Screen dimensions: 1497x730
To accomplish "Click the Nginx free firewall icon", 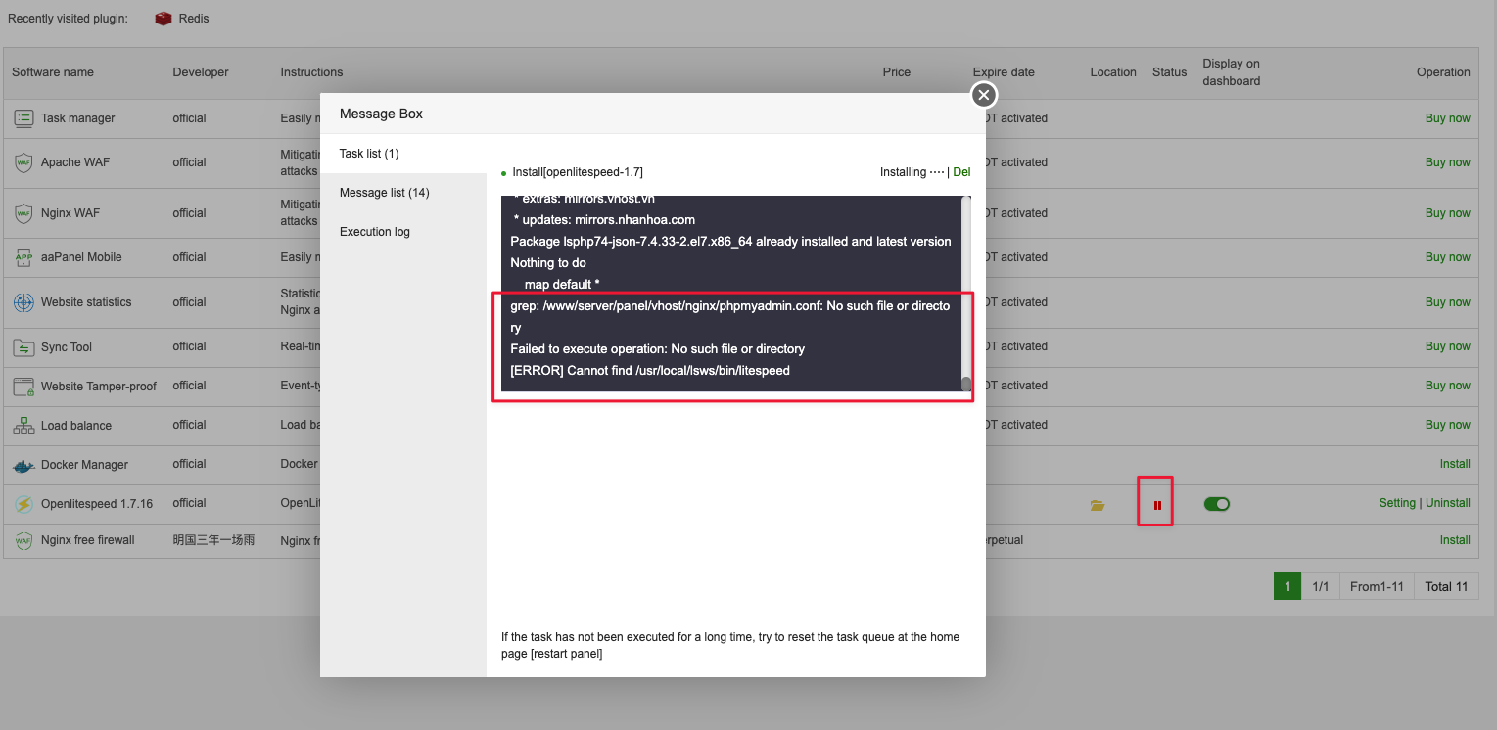I will click(23, 540).
